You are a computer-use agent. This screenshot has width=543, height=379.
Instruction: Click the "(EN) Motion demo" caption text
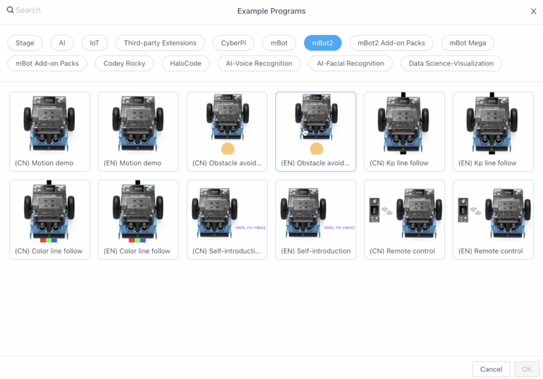click(132, 163)
